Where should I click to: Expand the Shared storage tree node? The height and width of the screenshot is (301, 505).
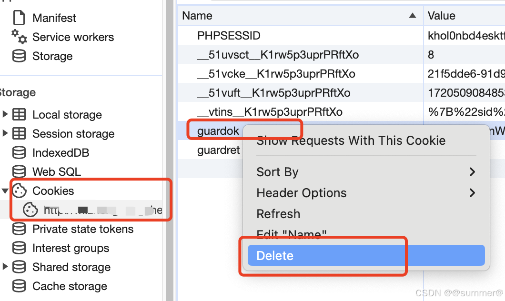pos(5,267)
